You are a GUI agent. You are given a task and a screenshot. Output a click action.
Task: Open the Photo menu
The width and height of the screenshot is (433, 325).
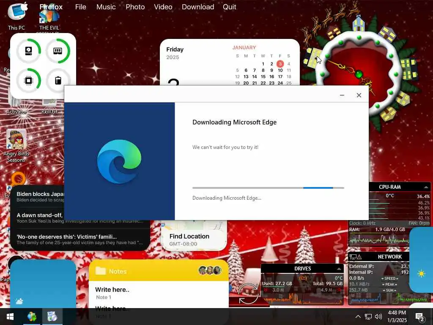[x=135, y=7]
